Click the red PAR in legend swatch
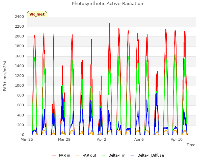 [x=54, y=156]
